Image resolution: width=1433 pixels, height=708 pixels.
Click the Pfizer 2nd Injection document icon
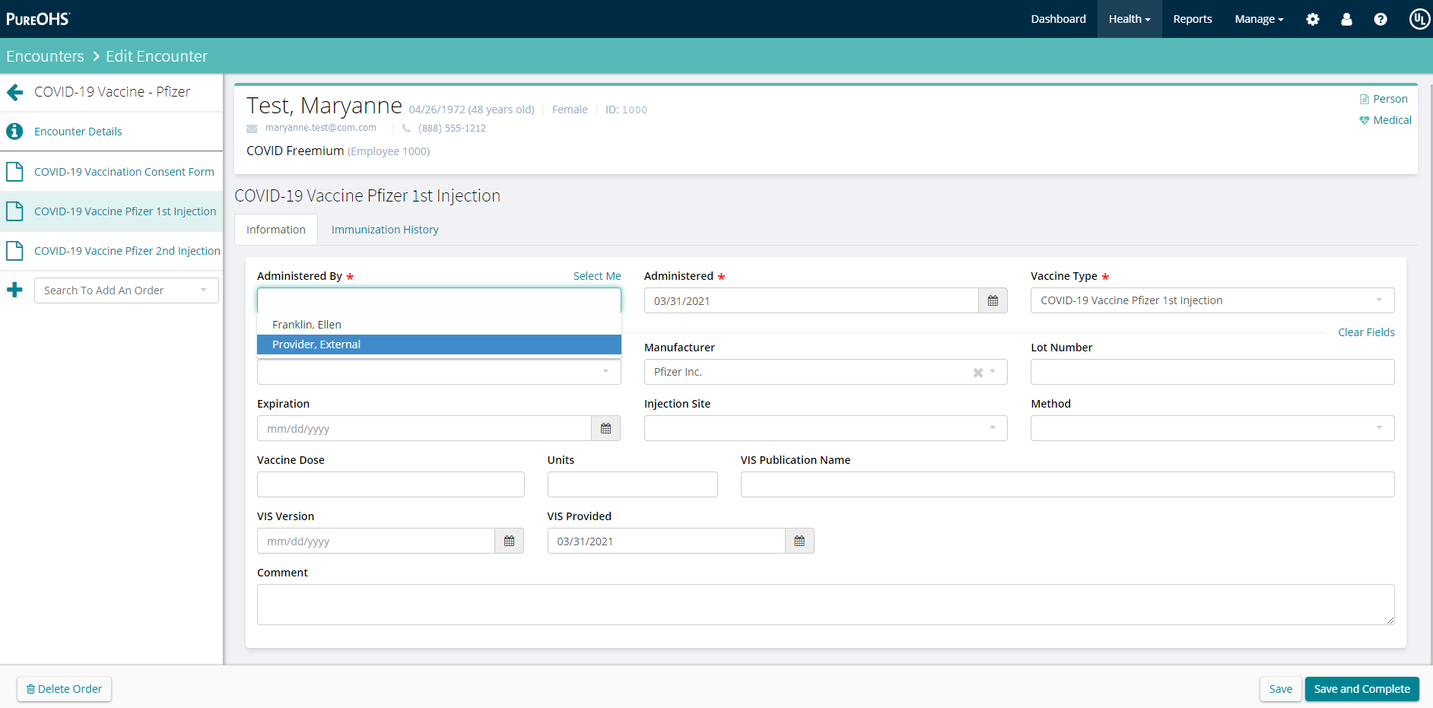pyautogui.click(x=14, y=250)
